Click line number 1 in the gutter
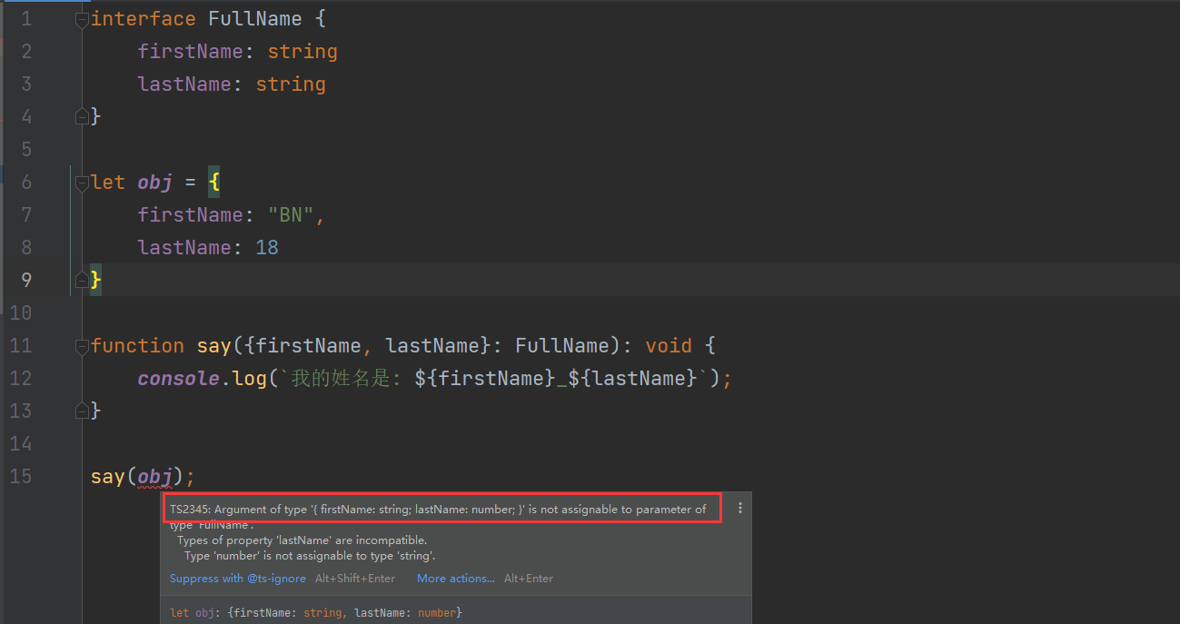This screenshot has height=624, width=1180. click(25, 19)
